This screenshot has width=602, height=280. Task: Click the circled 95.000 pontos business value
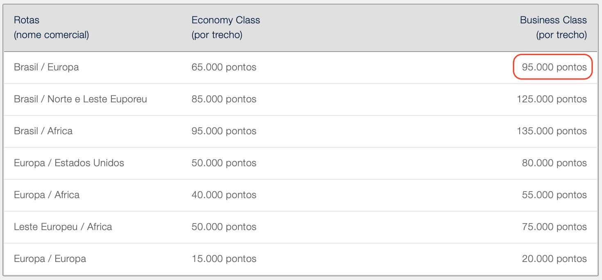[554, 67]
